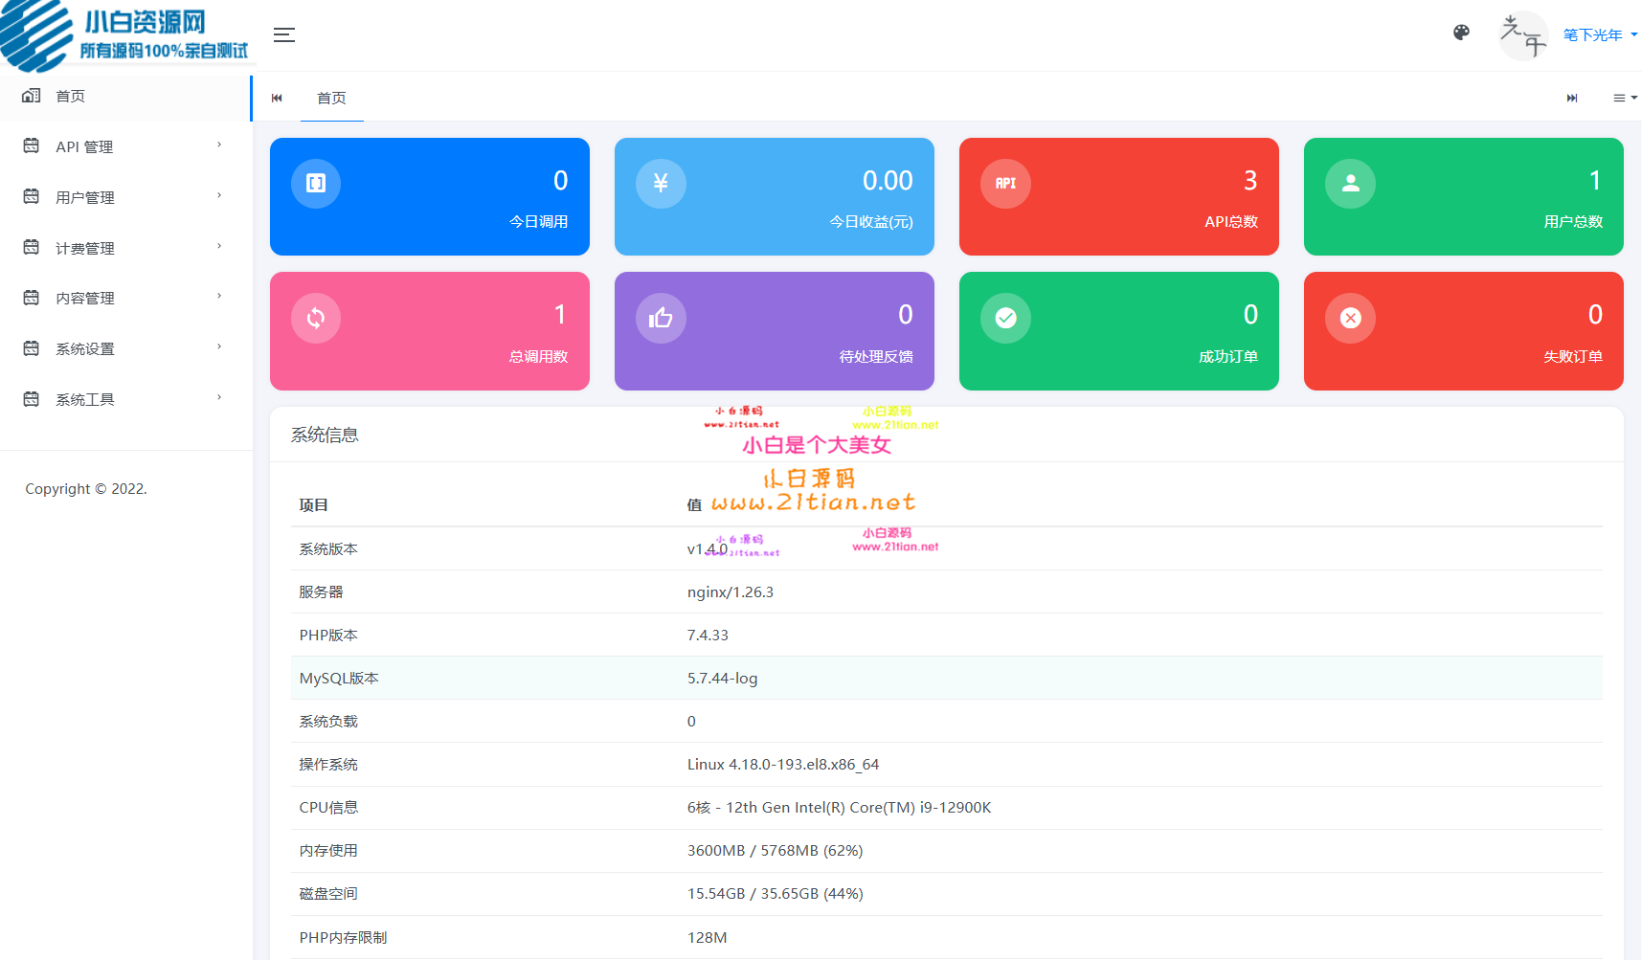Open the theme palette picker in the header
Viewport: 1642px width, 960px height.
coord(1461,32)
